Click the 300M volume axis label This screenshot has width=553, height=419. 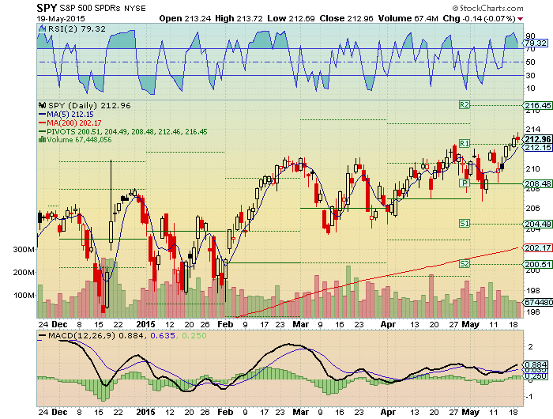pyautogui.click(x=24, y=250)
